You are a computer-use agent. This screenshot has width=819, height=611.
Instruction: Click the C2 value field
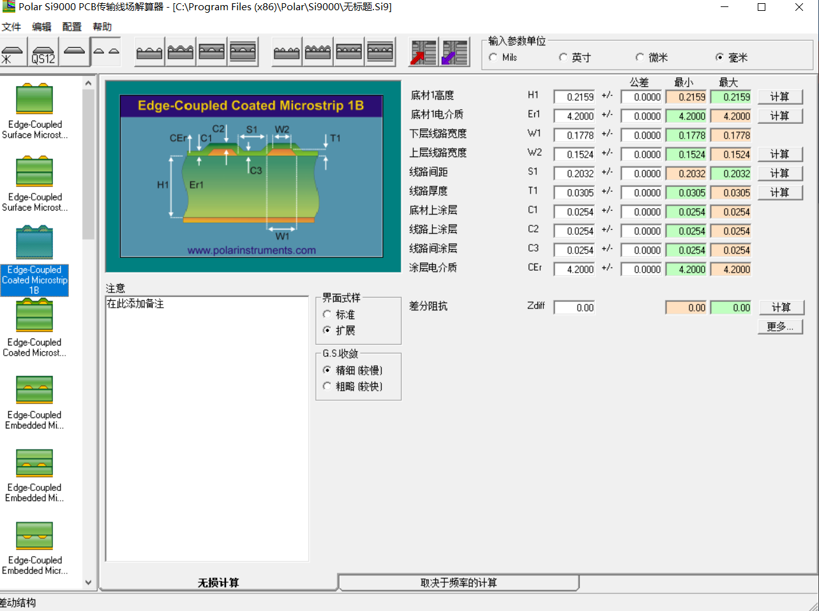click(575, 231)
